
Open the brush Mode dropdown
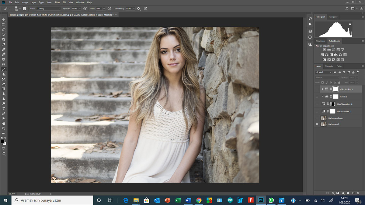49,9
